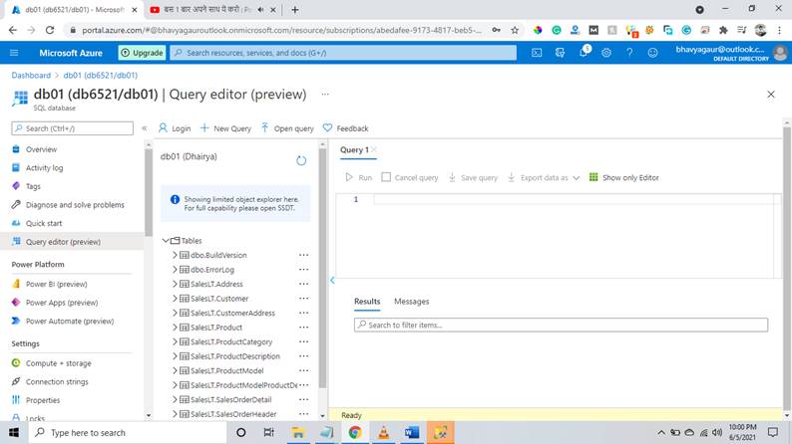Expand the dbo.ErrorLog table

(175, 270)
